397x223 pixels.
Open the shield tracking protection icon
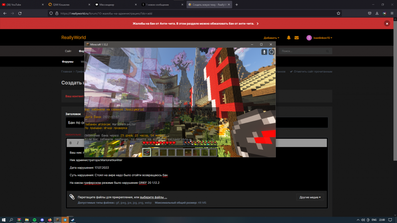pyautogui.click(x=51, y=13)
